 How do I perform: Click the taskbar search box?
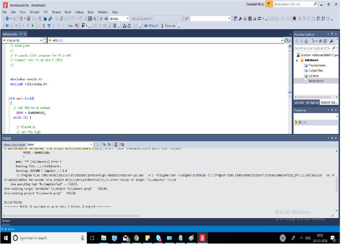[49, 238]
